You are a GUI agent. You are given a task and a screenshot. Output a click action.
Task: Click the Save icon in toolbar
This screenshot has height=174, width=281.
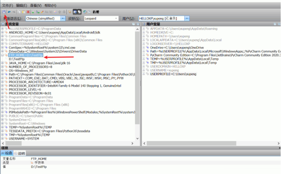[4, 12]
